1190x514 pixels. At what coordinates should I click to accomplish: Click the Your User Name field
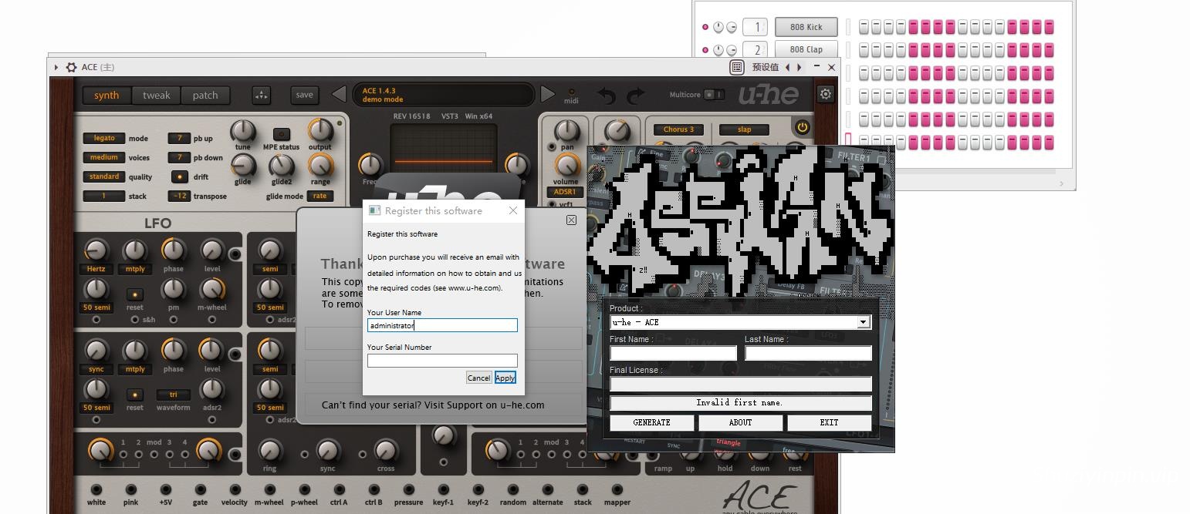coord(442,326)
